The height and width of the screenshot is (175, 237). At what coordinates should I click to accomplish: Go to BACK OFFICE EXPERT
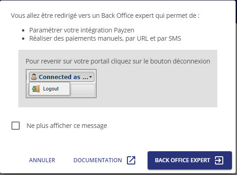[x=190, y=160]
